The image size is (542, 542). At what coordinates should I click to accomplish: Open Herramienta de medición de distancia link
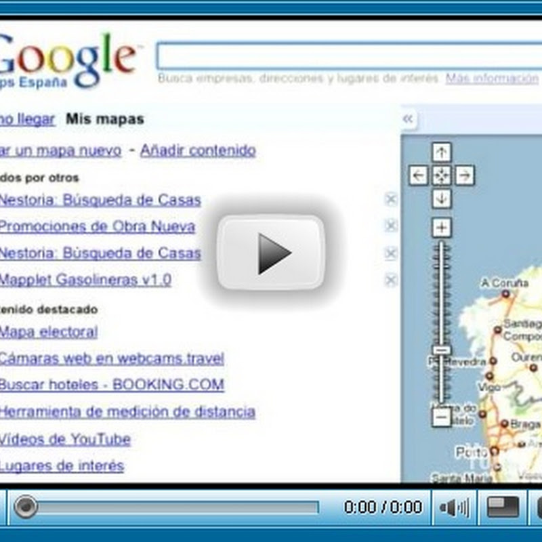point(127,412)
